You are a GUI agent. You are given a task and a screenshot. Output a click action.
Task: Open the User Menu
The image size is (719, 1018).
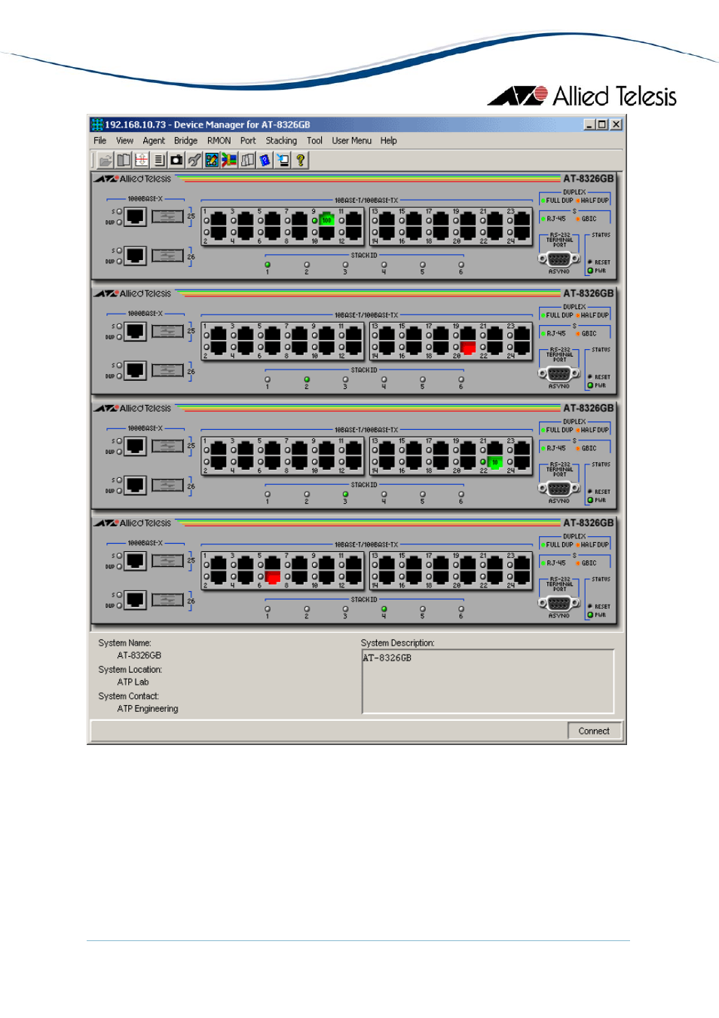coord(352,141)
